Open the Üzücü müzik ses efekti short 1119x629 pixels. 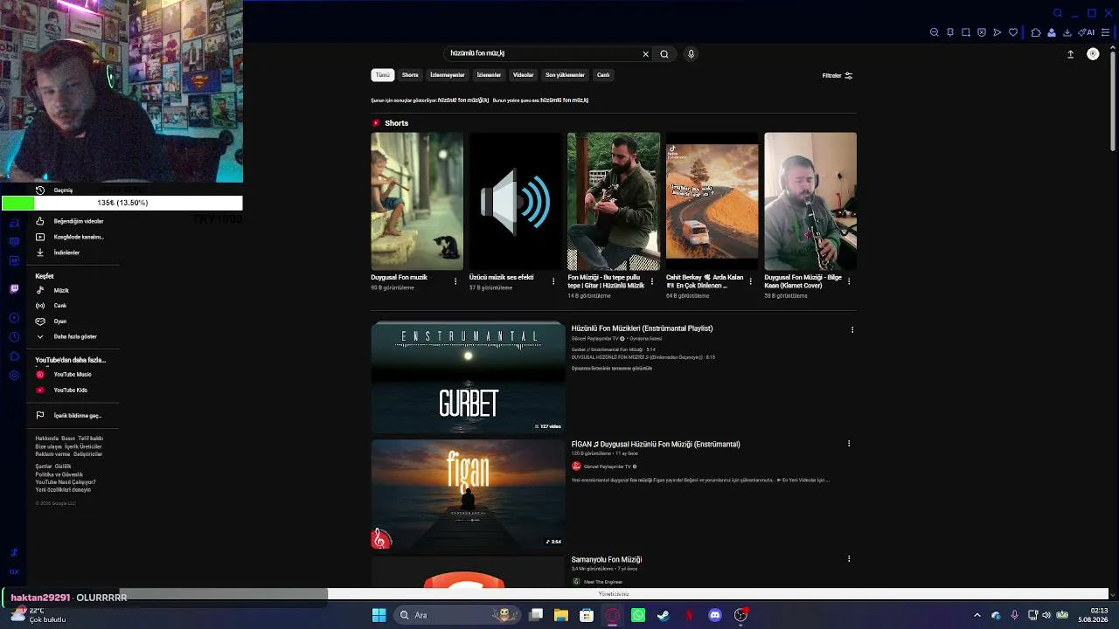click(x=515, y=202)
